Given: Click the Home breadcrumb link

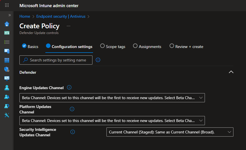Looking at the screenshot, I should [x=25, y=16].
